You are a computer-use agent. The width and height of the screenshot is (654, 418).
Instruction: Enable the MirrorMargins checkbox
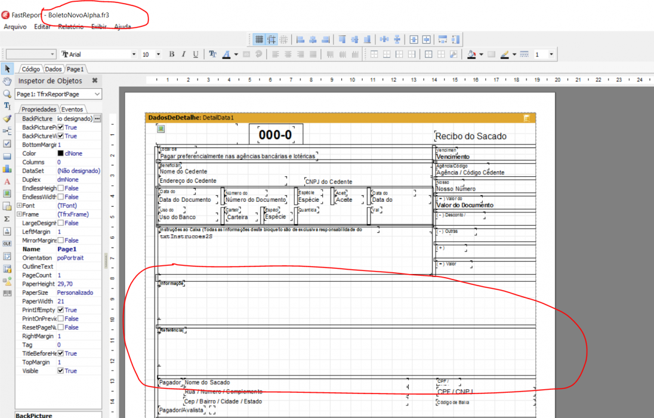click(60, 240)
